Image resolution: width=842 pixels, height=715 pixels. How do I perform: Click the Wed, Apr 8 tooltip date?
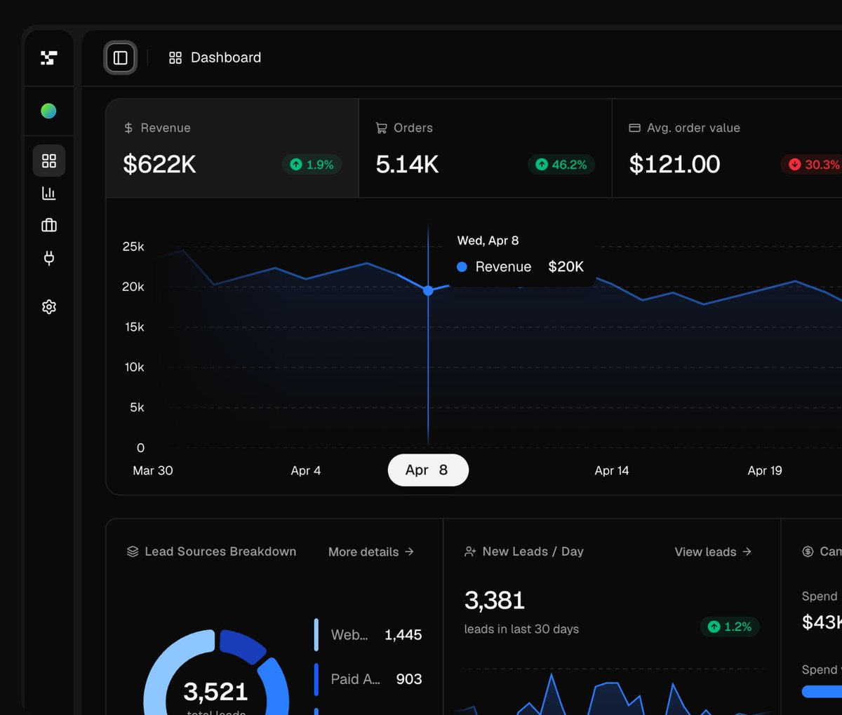(x=488, y=240)
